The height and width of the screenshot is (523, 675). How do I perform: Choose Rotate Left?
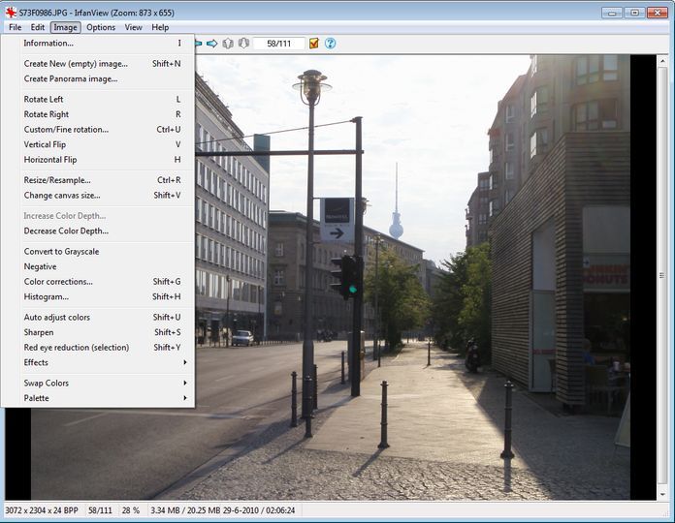[103, 99]
